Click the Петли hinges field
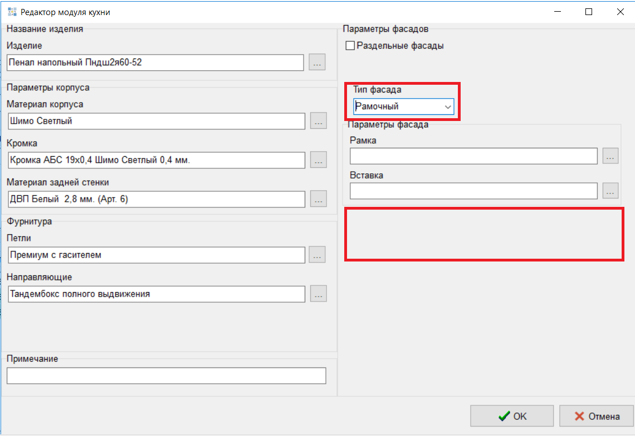 pos(157,255)
